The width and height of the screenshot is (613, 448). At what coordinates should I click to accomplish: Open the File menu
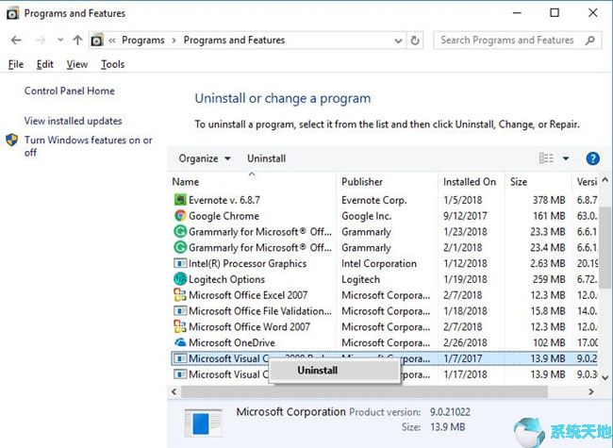tap(16, 64)
